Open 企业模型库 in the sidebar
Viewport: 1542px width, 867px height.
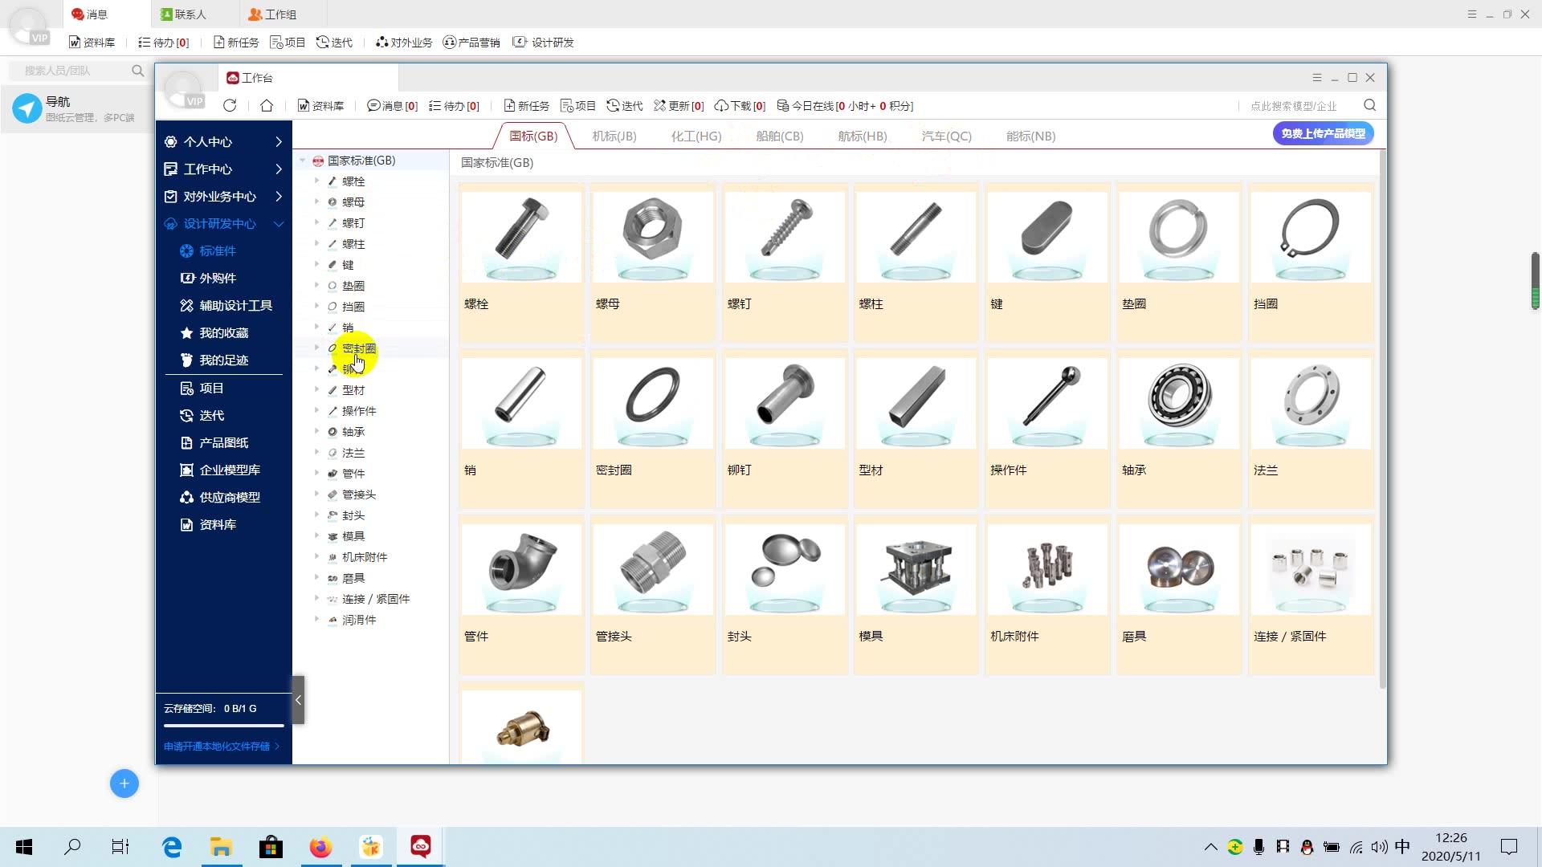tap(229, 470)
